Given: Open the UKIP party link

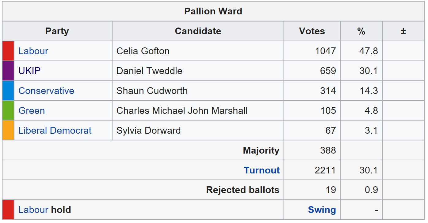Looking at the screenshot, I should pyautogui.click(x=29, y=71).
